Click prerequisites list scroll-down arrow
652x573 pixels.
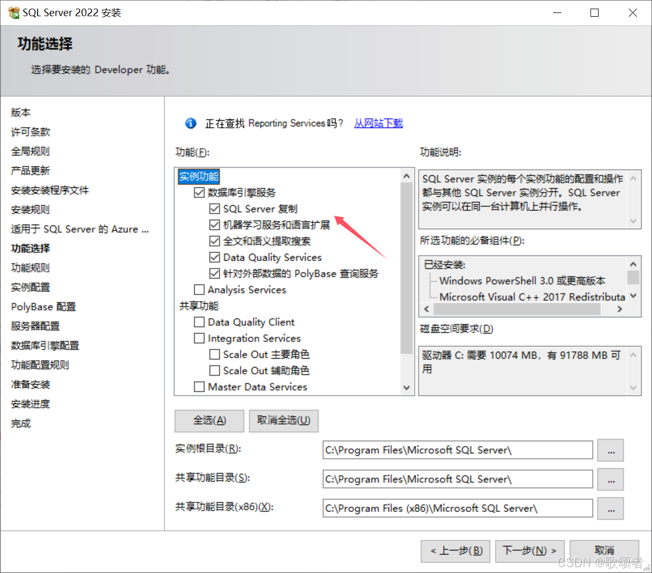coord(634,296)
